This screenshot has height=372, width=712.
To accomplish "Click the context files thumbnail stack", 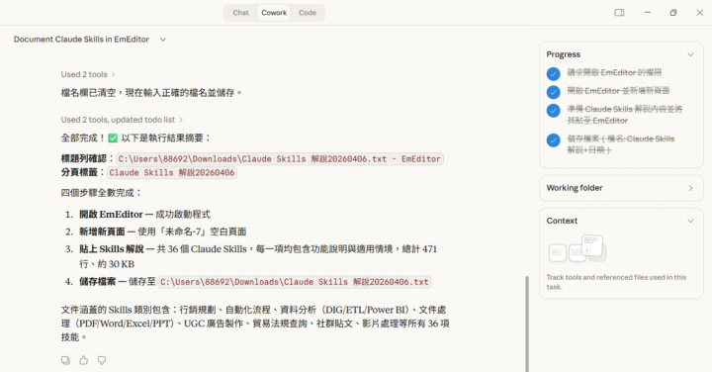I will [578, 248].
